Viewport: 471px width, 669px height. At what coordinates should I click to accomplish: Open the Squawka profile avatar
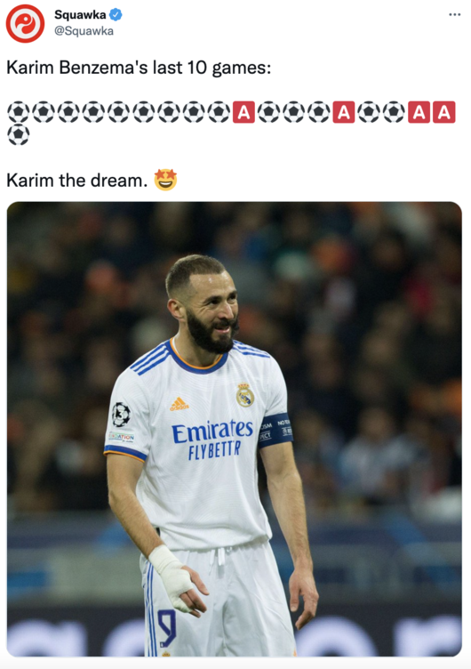(x=25, y=23)
